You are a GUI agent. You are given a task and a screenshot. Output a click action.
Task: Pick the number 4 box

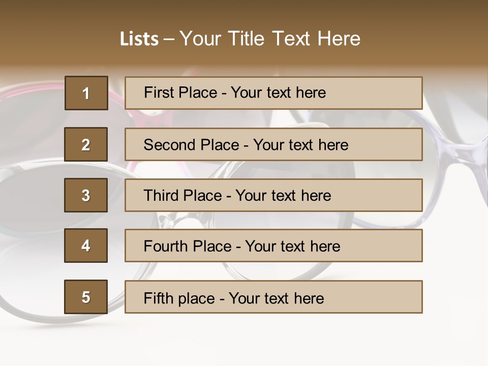(86, 246)
